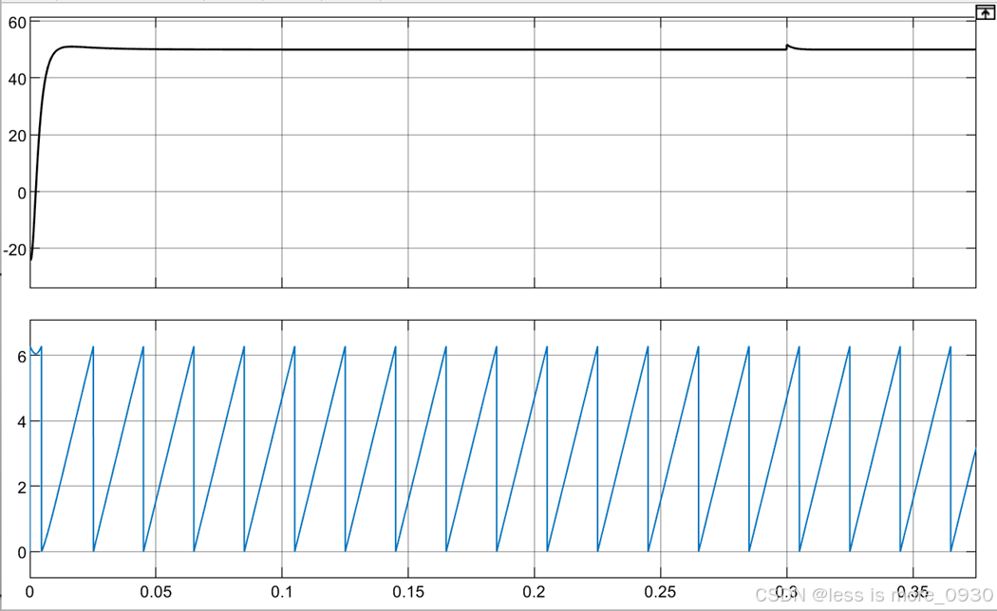Click the -20 tick label on upper plot

pyautogui.click(x=14, y=250)
